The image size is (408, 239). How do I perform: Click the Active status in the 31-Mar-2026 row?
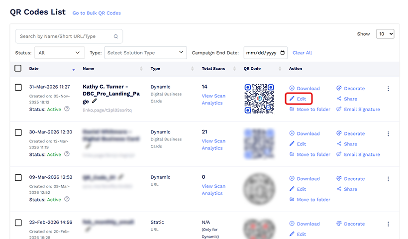point(54,110)
